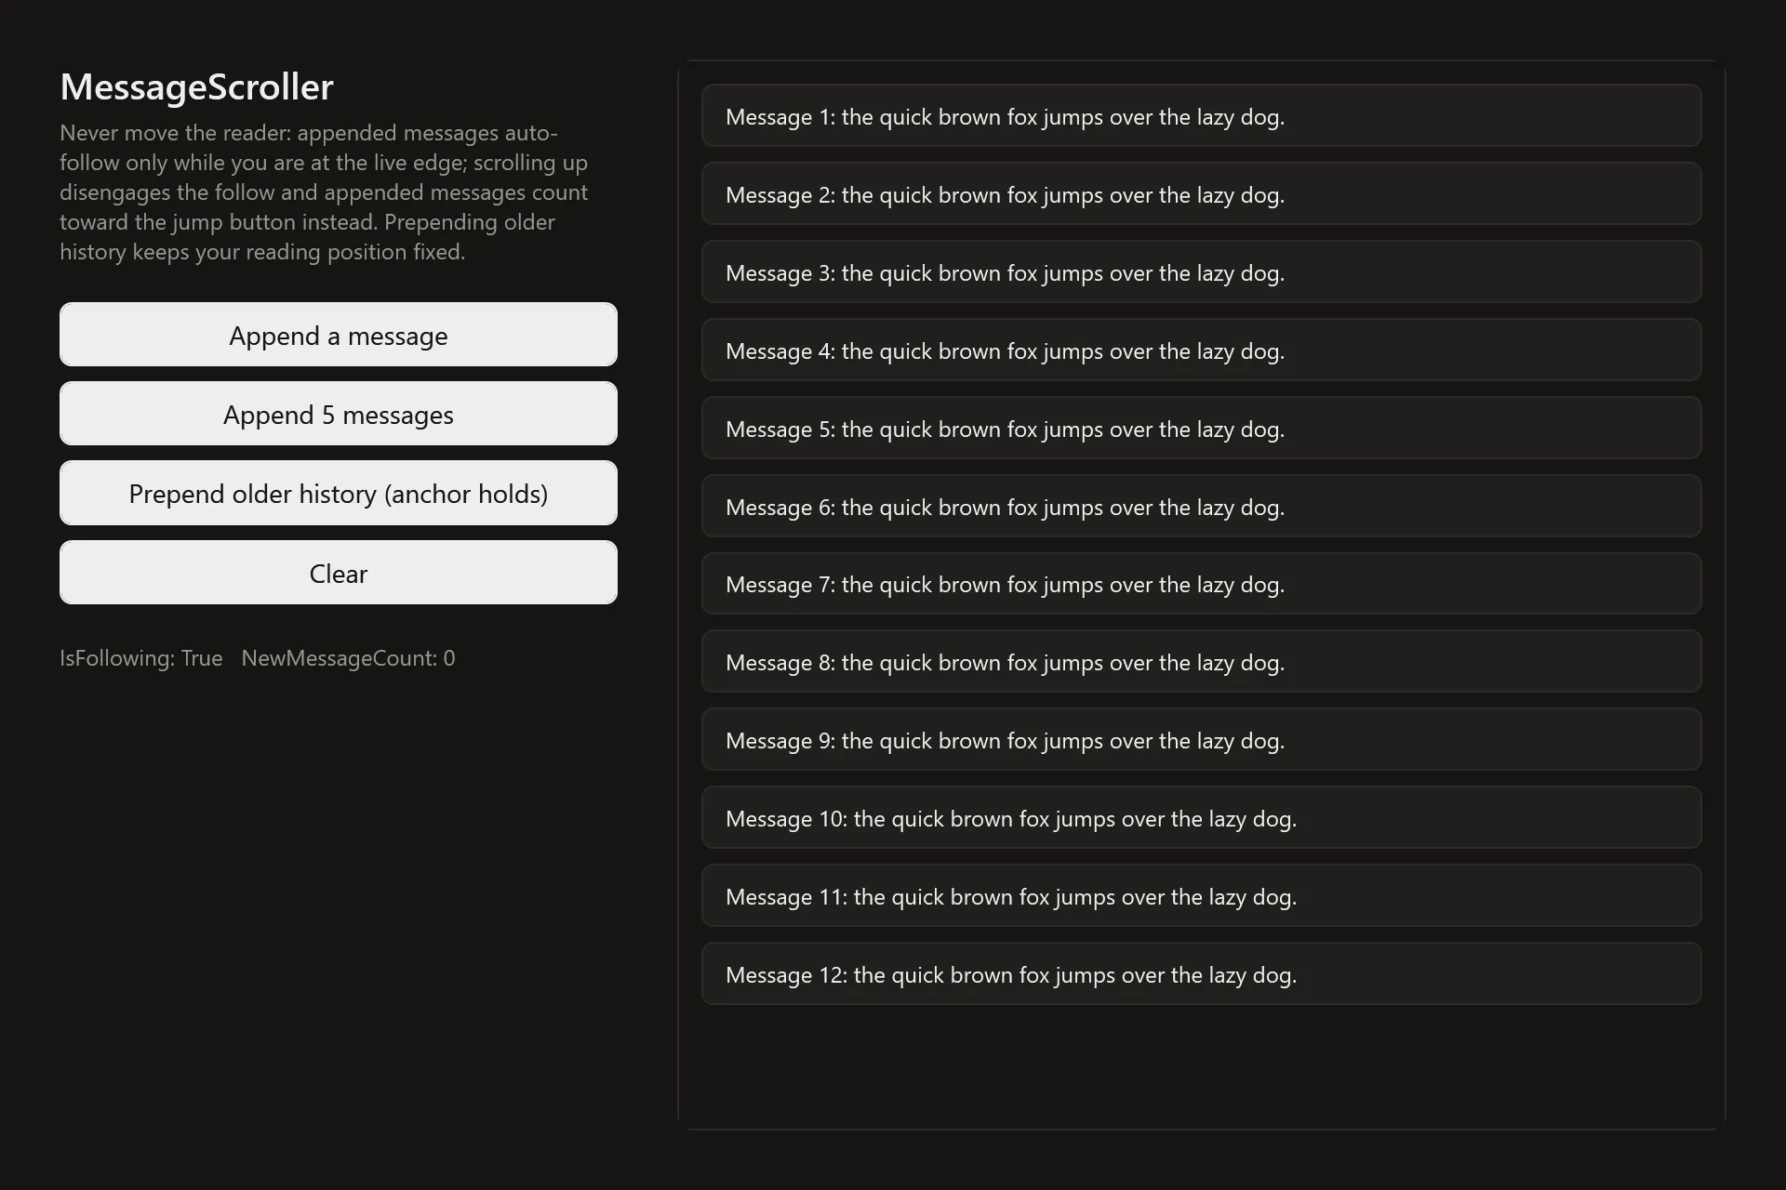Click the description paragraph about auto-follow

(325, 192)
